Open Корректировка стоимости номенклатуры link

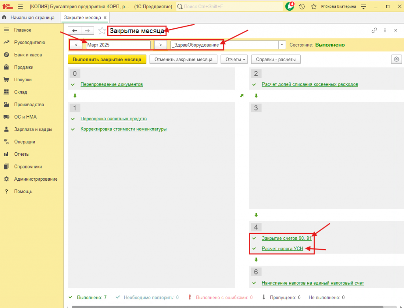[x=123, y=129]
